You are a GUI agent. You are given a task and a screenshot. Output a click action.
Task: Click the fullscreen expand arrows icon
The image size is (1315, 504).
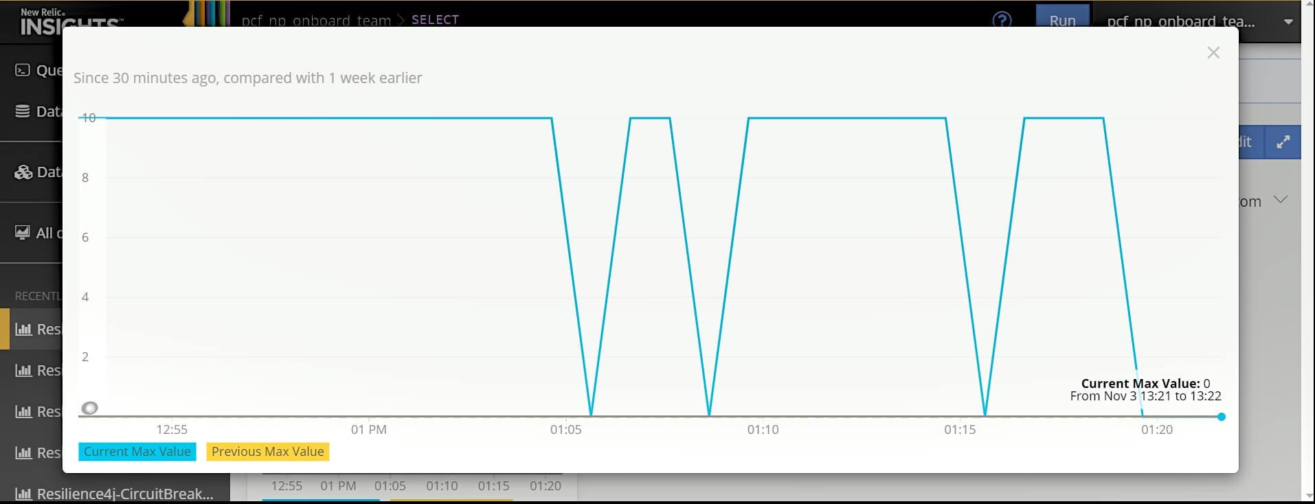[1283, 142]
